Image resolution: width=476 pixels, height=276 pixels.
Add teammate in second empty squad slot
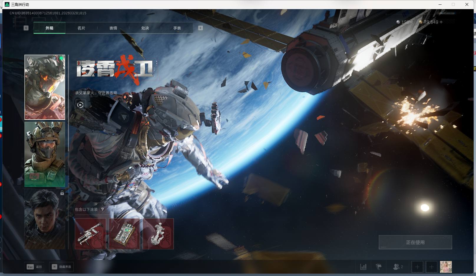pos(431,267)
